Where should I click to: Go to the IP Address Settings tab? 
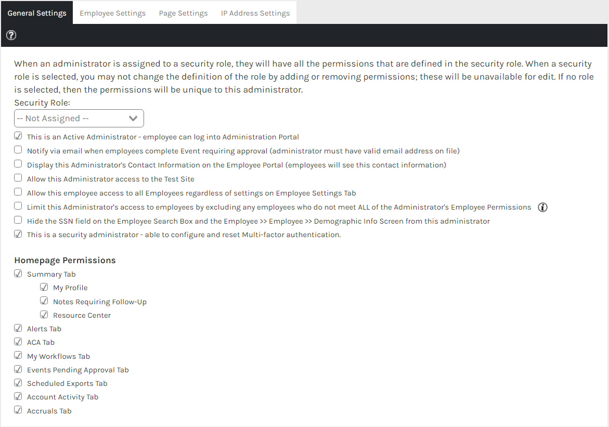255,13
